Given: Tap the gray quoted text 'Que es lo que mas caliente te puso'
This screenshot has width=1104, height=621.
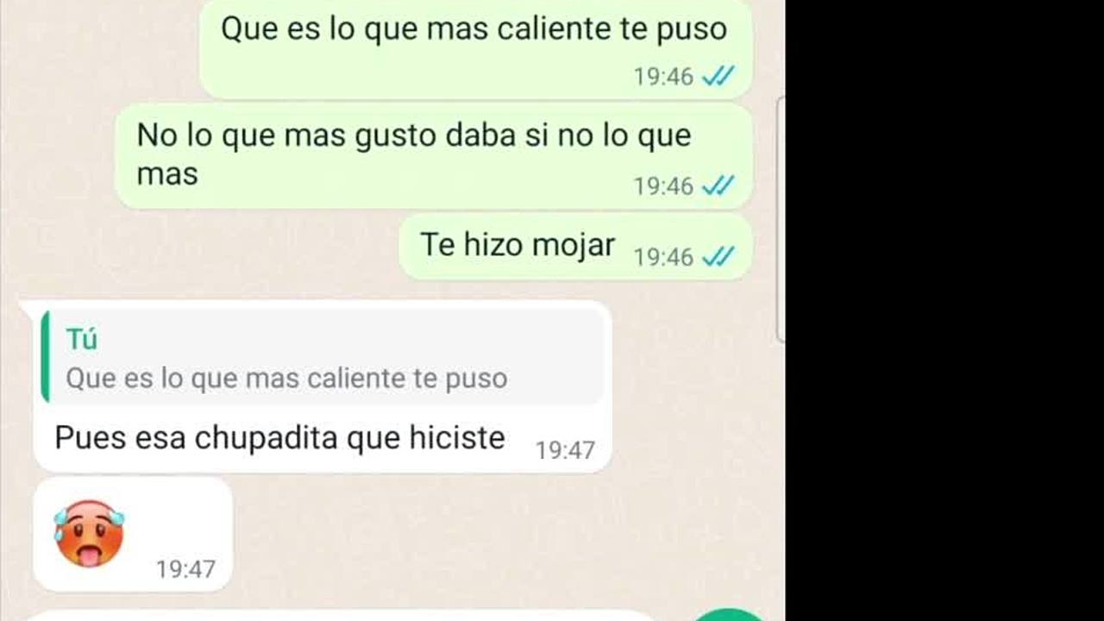Looking at the screenshot, I should tap(286, 379).
